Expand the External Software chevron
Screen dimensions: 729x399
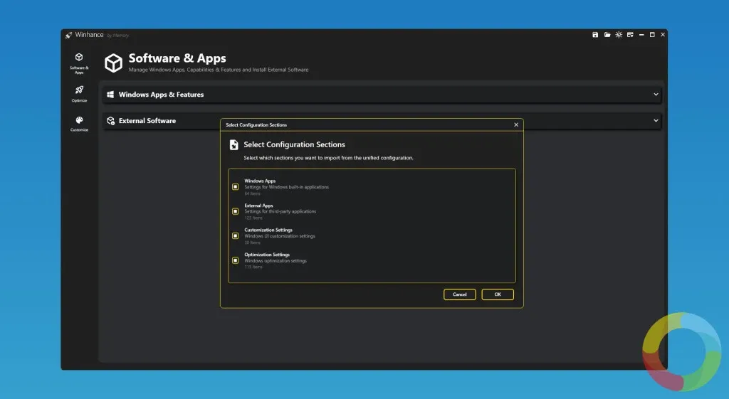(x=656, y=121)
